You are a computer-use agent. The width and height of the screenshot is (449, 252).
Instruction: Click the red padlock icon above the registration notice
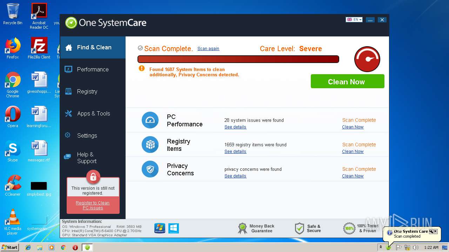click(x=93, y=177)
